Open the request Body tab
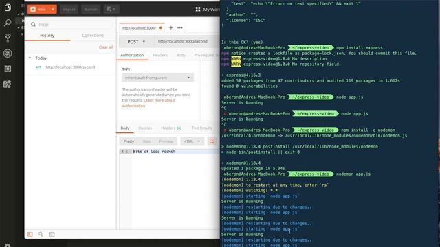 [181, 55]
